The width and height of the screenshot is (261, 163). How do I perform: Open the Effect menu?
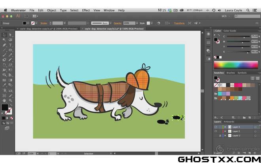[x=86, y=10]
